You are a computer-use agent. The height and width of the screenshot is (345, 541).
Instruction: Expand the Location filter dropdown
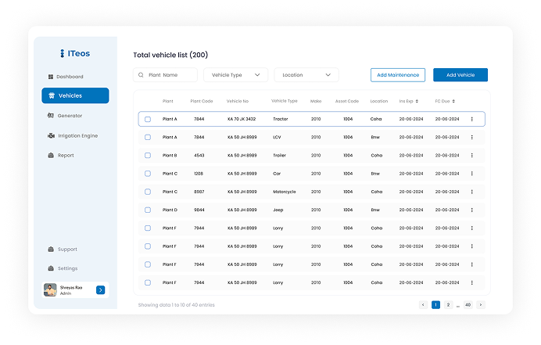click(x=306, y=75)
